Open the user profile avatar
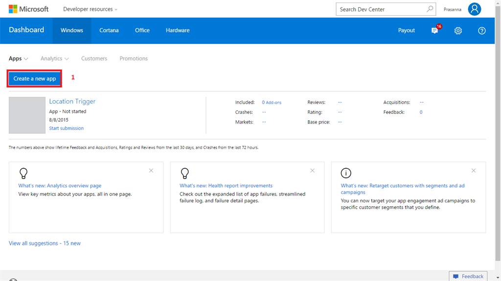The width and height of the screenshot is (501, 281). (474, 9)
